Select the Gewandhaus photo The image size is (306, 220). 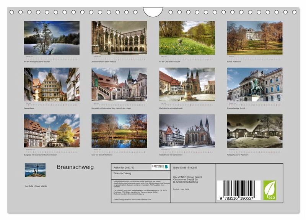[x=52, y=84]
